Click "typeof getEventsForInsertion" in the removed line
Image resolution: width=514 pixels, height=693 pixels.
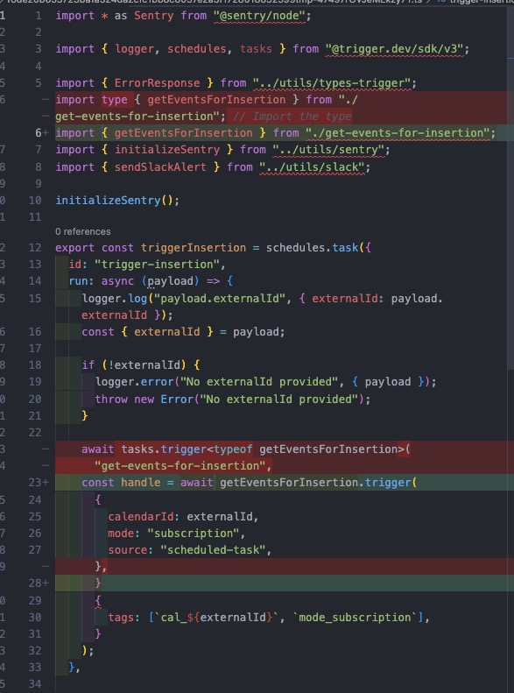click(x=306, y=449)
